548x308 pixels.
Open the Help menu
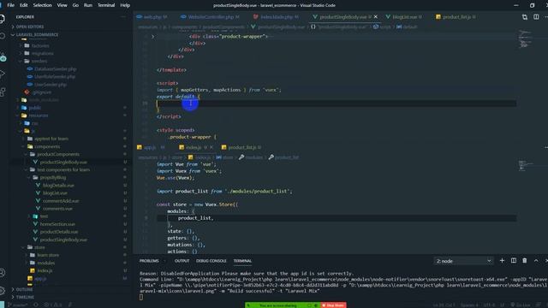pos(125,5)
